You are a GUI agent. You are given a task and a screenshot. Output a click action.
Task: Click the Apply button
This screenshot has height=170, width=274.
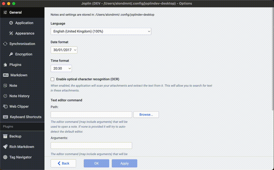(124, 163)
